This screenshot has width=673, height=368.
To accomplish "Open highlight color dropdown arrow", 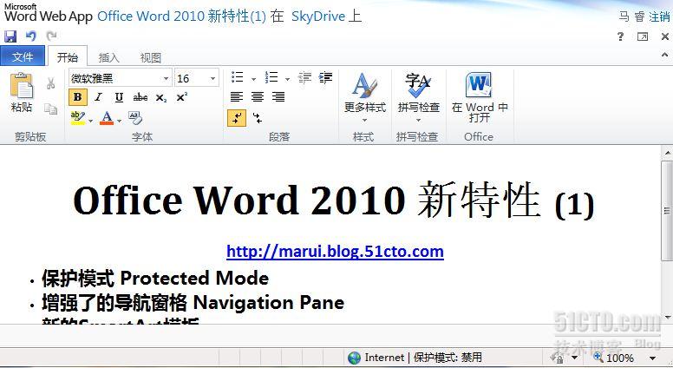I will pyautogui.click(x=90, y=121).
